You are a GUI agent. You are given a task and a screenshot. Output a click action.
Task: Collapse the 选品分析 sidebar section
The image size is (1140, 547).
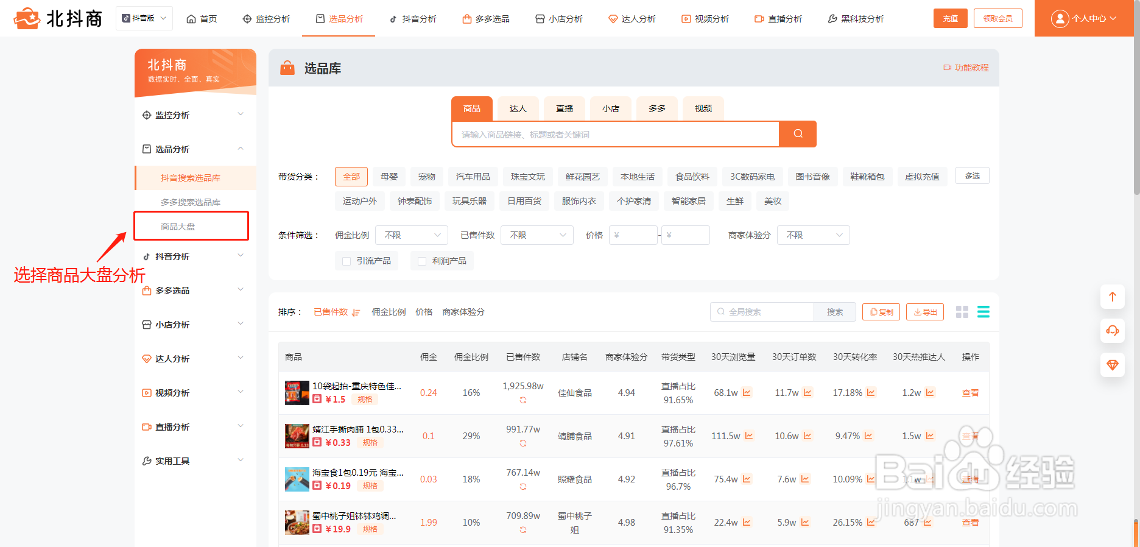pyautogui.click(x=195, y=149)
